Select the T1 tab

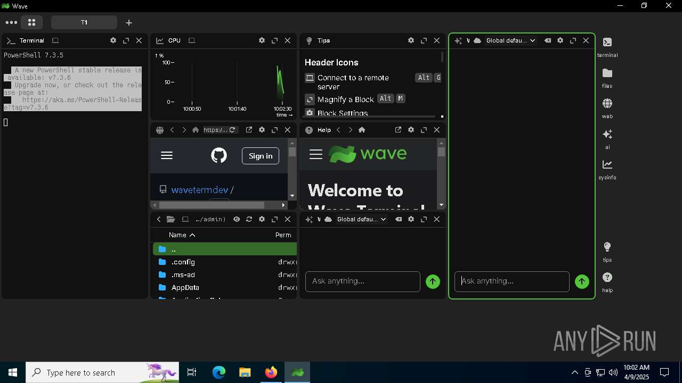84,22
